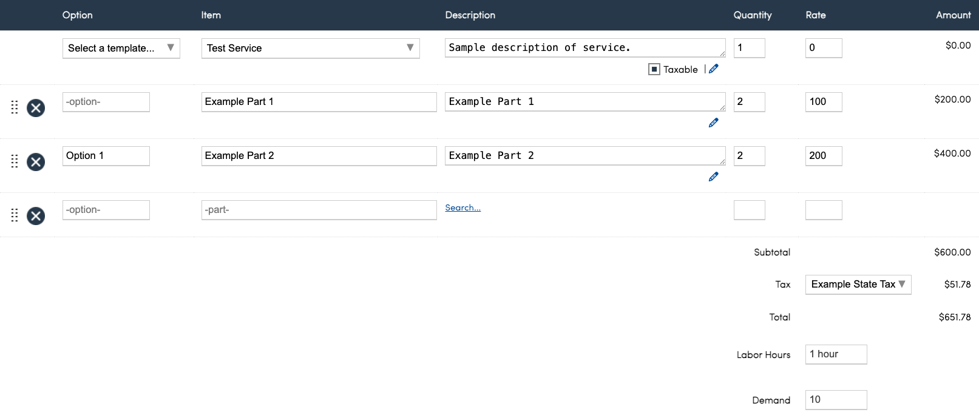This screenshot has width=979, height=418.
Task: Click pencil icon under Example Part 2 description
Action: 714,177
